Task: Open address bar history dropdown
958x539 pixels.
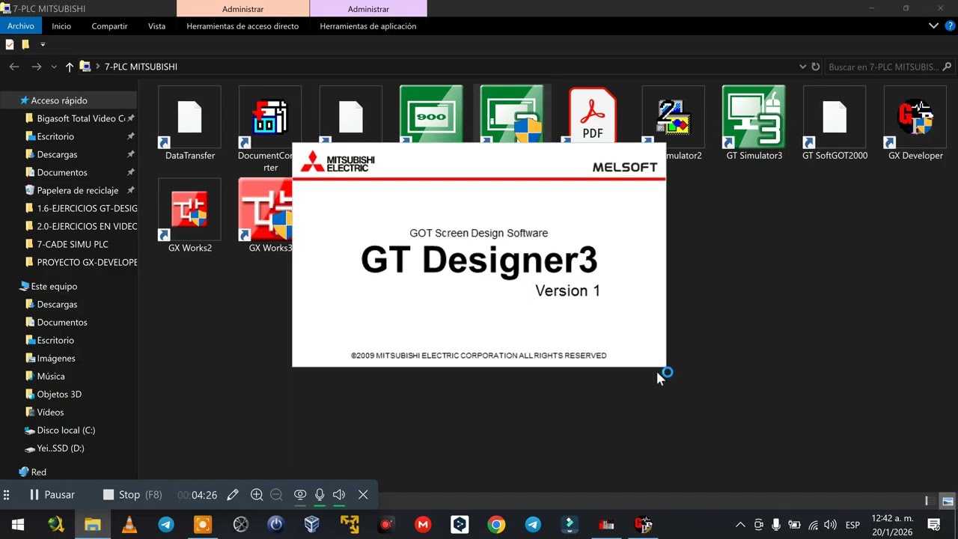Action: [803, 67]
